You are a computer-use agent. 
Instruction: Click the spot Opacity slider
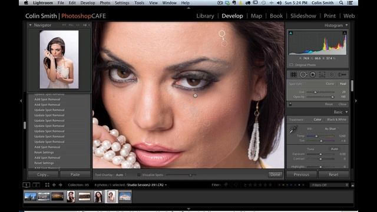[x=320, y=97]
